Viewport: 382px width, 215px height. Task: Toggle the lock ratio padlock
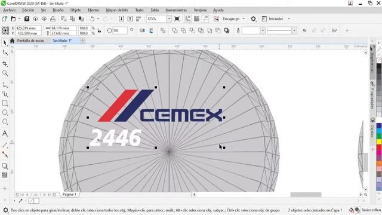coord(99,30)
